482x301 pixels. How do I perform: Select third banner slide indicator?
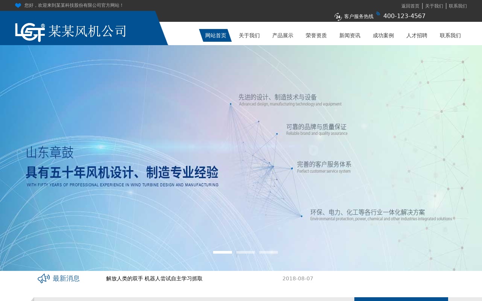(x=268, y=252)
